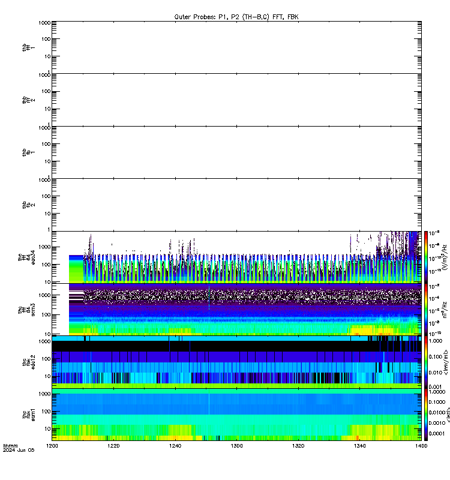Click the 1340 time tick label
Image resolution: width=450 pixels, height=480 pixels.
click(x=359, y=446)
